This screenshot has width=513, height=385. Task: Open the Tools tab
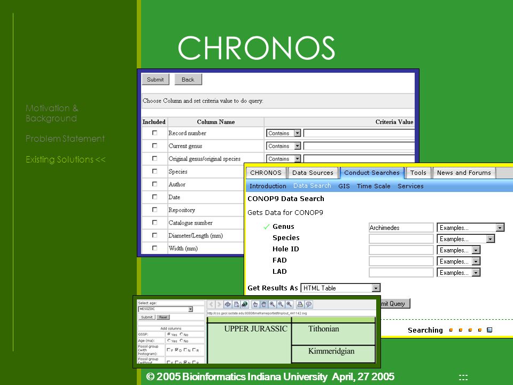click(x=418, y=173)
